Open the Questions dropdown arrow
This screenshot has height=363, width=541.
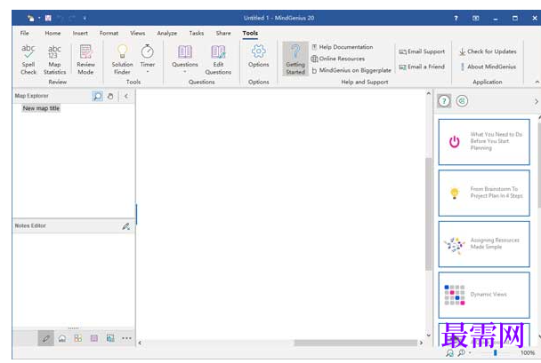point(185,72)
